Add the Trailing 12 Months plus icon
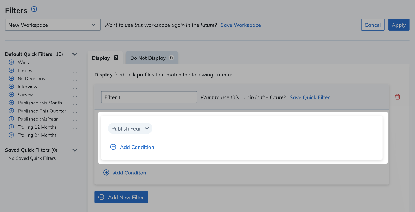The width and height of the screenshot is (415, 212). tap(11, 127)
